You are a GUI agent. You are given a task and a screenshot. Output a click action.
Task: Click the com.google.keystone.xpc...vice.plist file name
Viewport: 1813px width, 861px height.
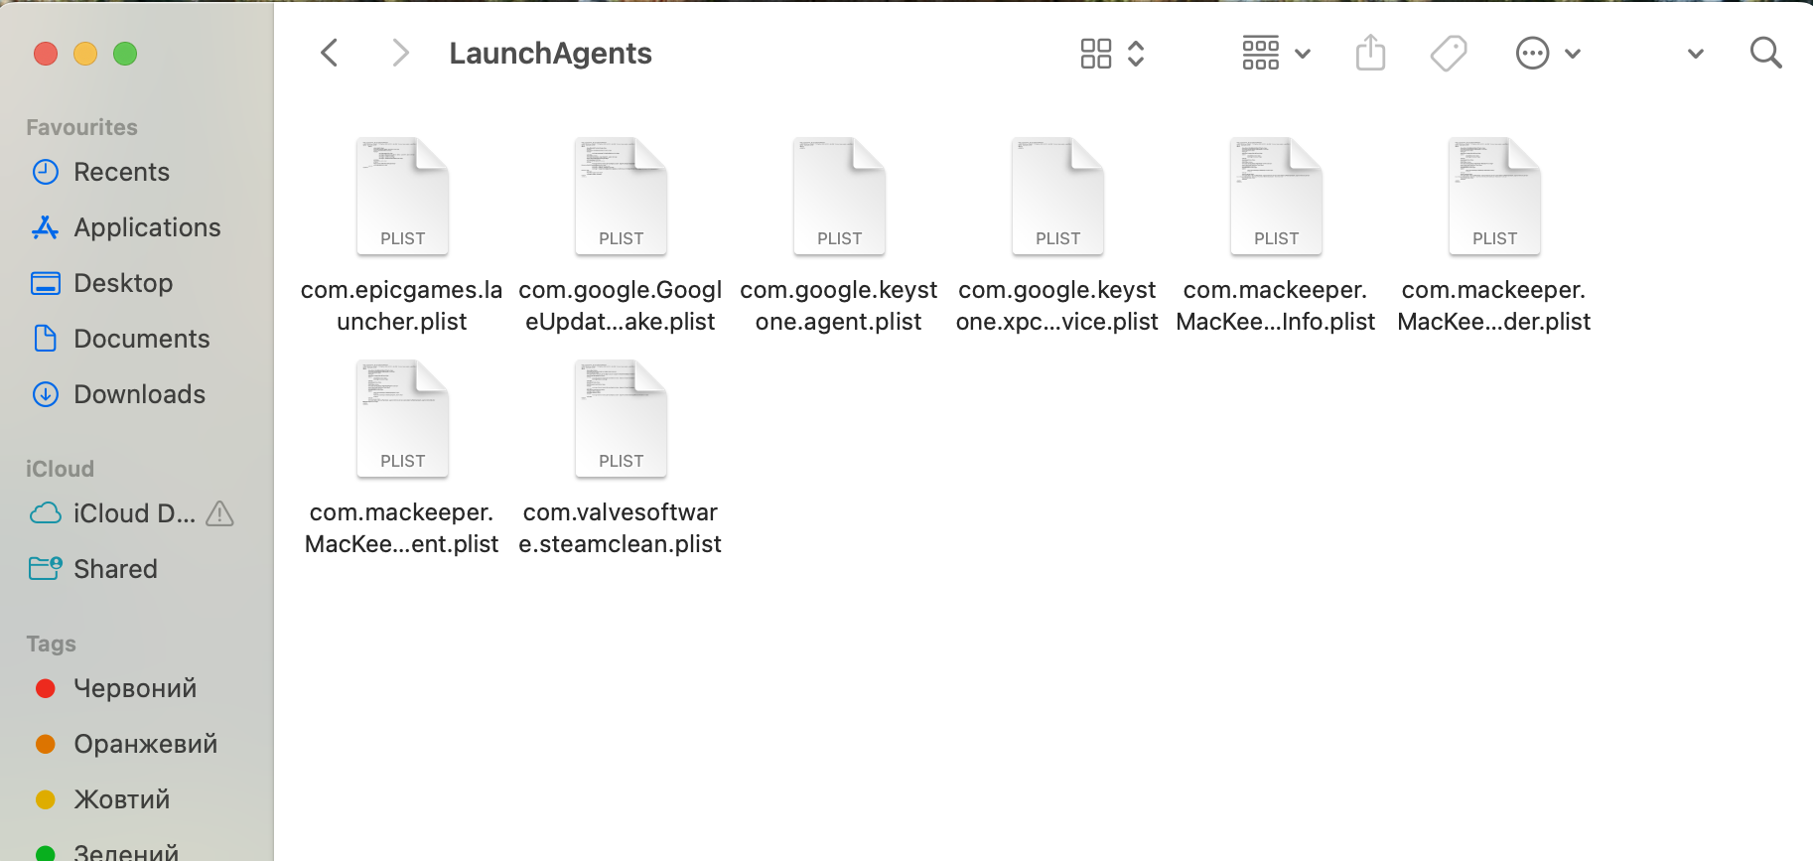click(1057, 306)
